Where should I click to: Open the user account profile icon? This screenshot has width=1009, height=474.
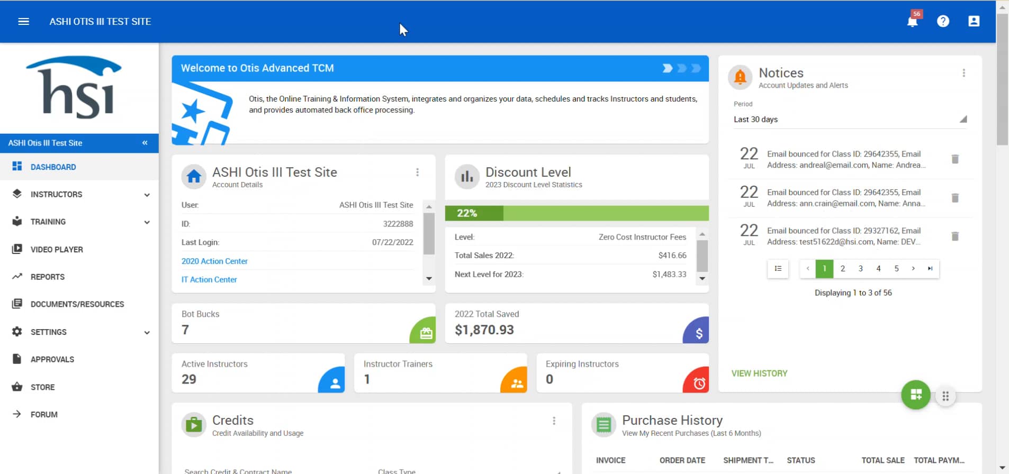[974, 21]
